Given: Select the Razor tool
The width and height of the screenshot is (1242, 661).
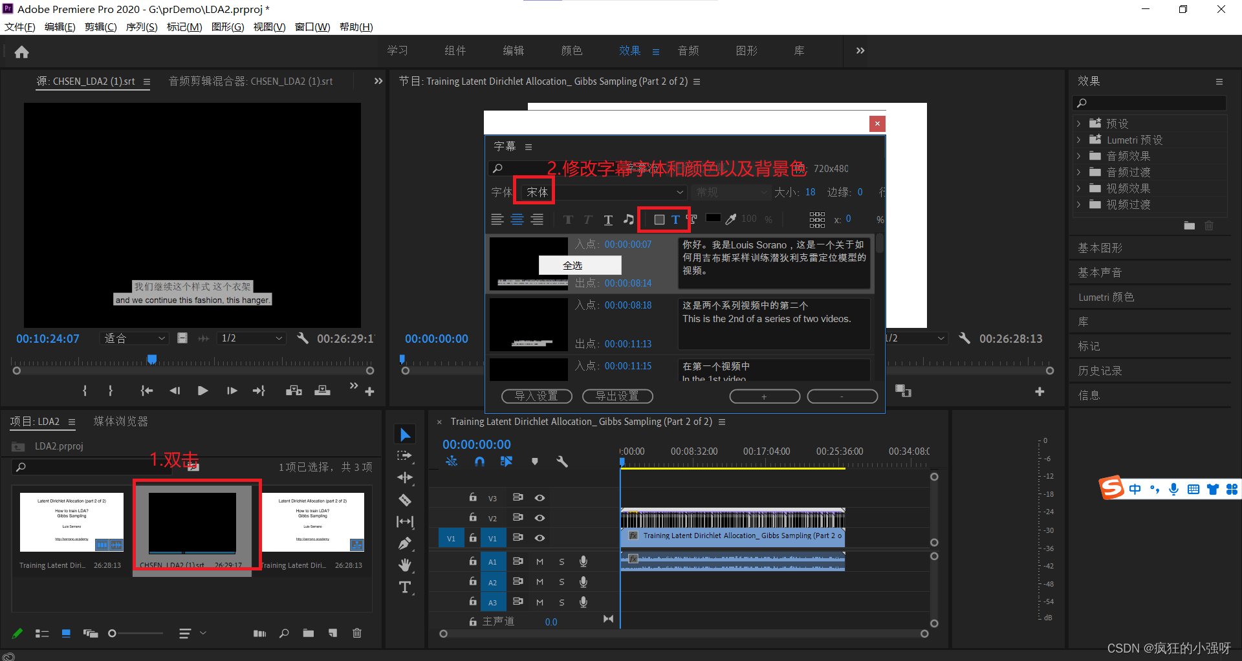Looking at the screenshot, I should (x=405, y=500).
